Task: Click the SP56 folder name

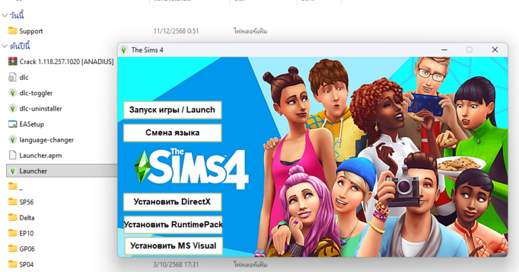Action: [26, 202]
